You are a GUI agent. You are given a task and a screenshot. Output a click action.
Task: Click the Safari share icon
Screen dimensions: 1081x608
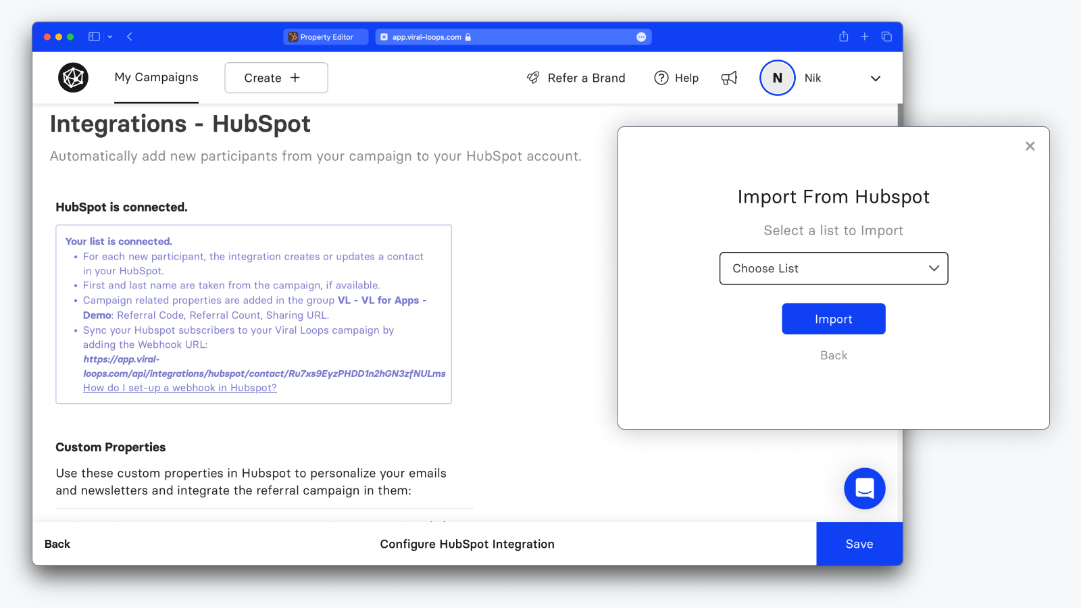pyautogui.click(x=843, y=37)
